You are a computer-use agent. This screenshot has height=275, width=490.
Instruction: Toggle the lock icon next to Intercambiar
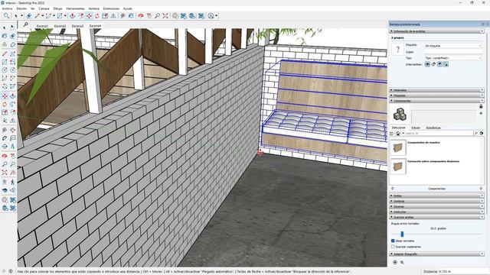(x=433, y=64)
